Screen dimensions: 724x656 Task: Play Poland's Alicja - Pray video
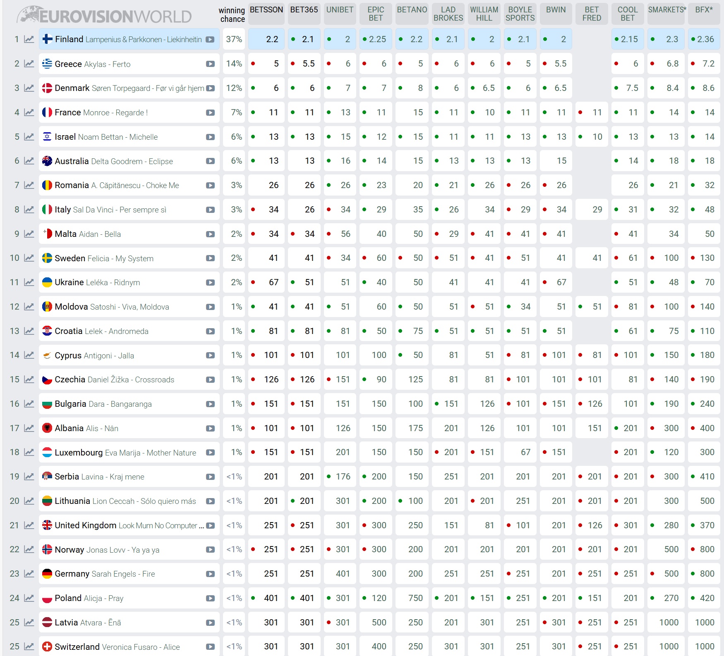coord(210,598)
